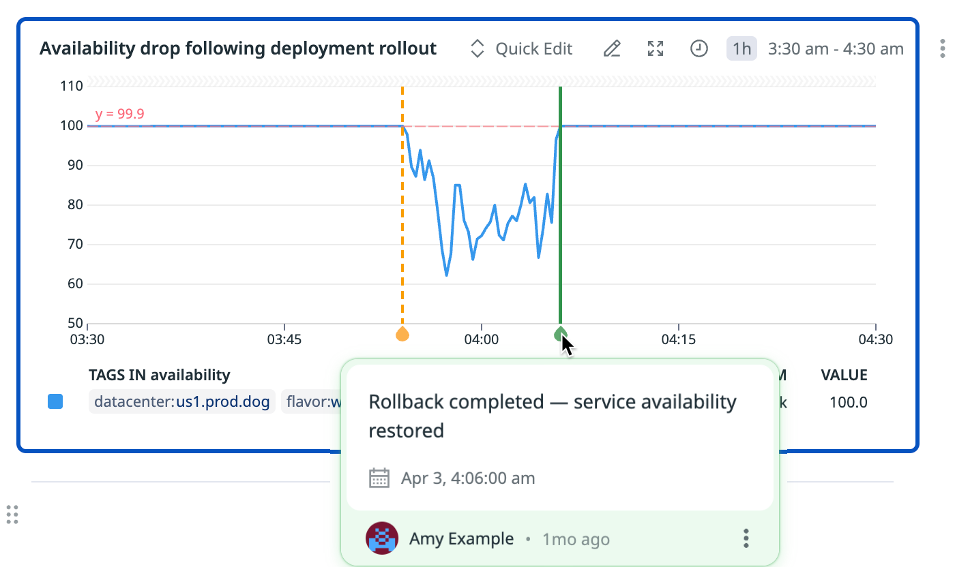Click the calendar icon in event tooltip
955x567 pixels.
point(379,478)
